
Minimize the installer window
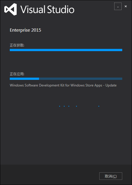[118, 6]
